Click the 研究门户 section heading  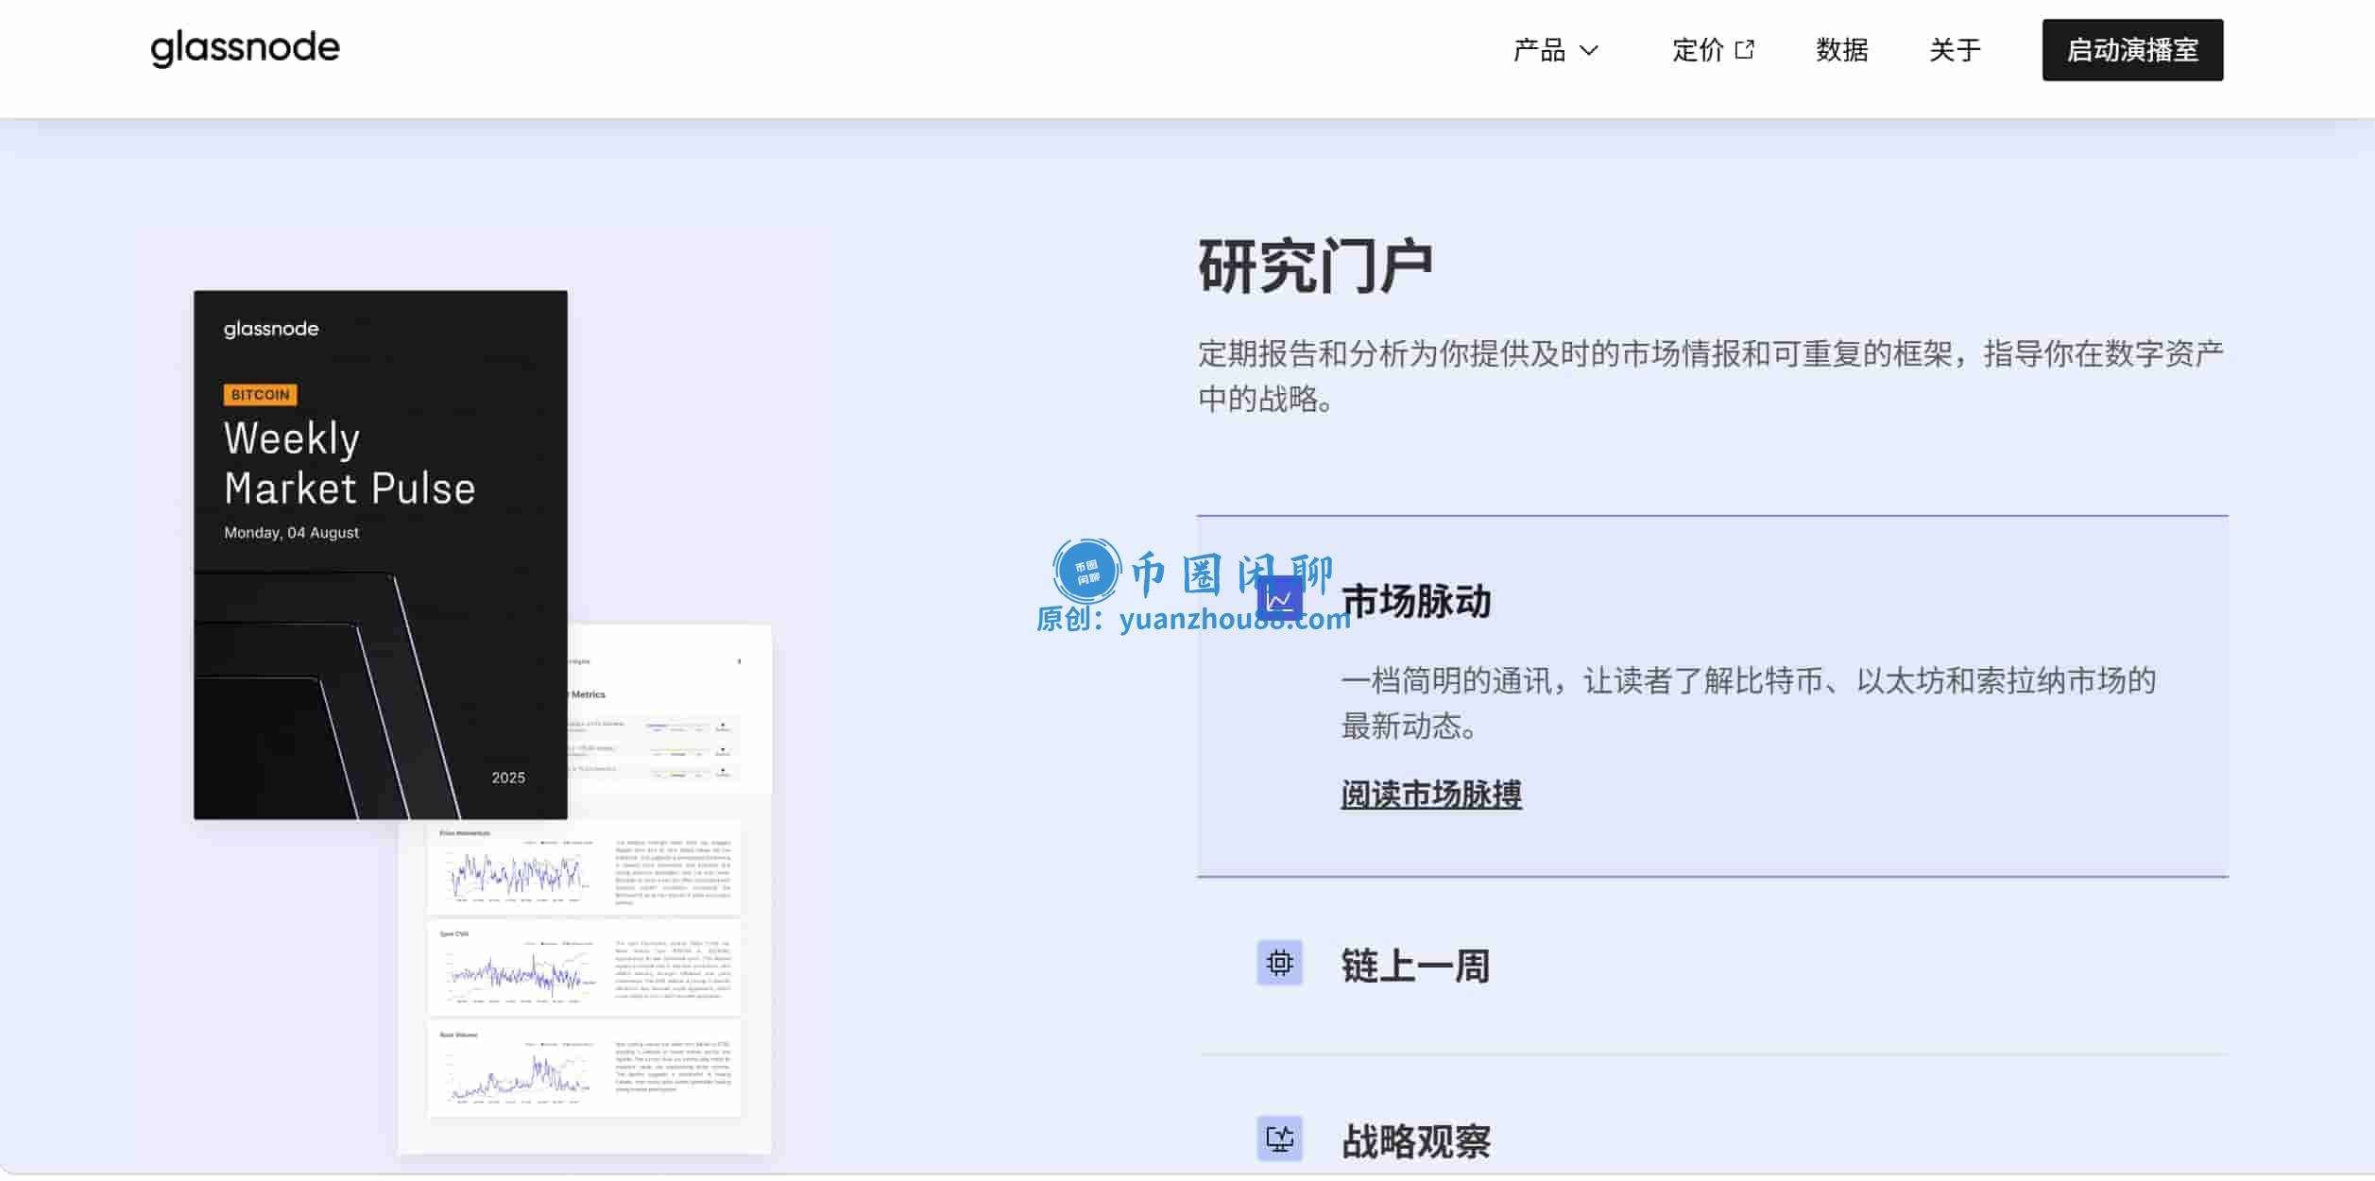(1316, 266)
